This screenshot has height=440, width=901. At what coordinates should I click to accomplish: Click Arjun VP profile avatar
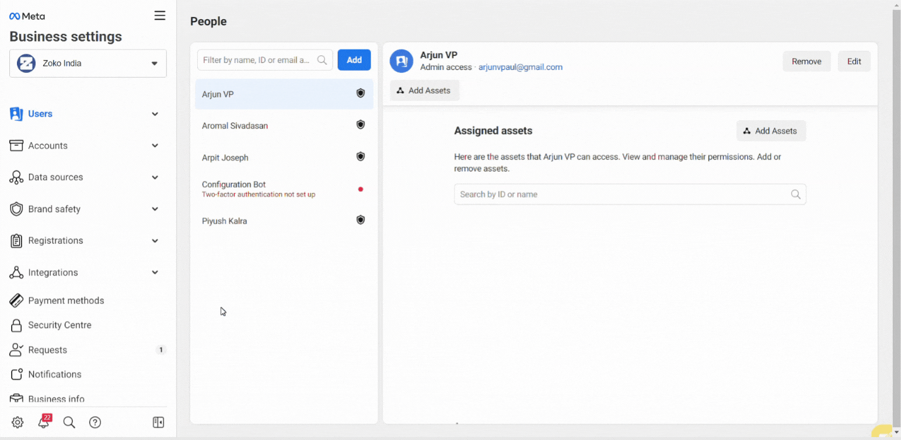(x=401, y=61)
